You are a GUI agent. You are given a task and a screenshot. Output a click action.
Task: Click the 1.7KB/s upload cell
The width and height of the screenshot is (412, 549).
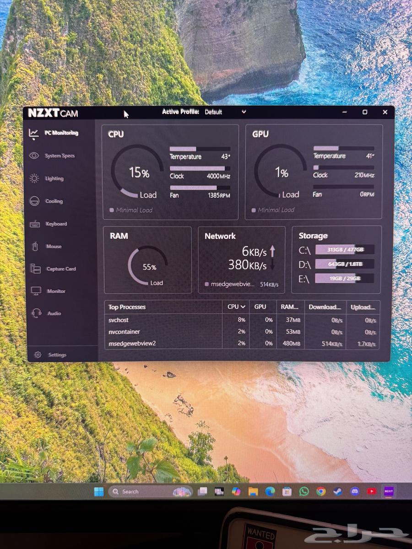tap(367, 344)
